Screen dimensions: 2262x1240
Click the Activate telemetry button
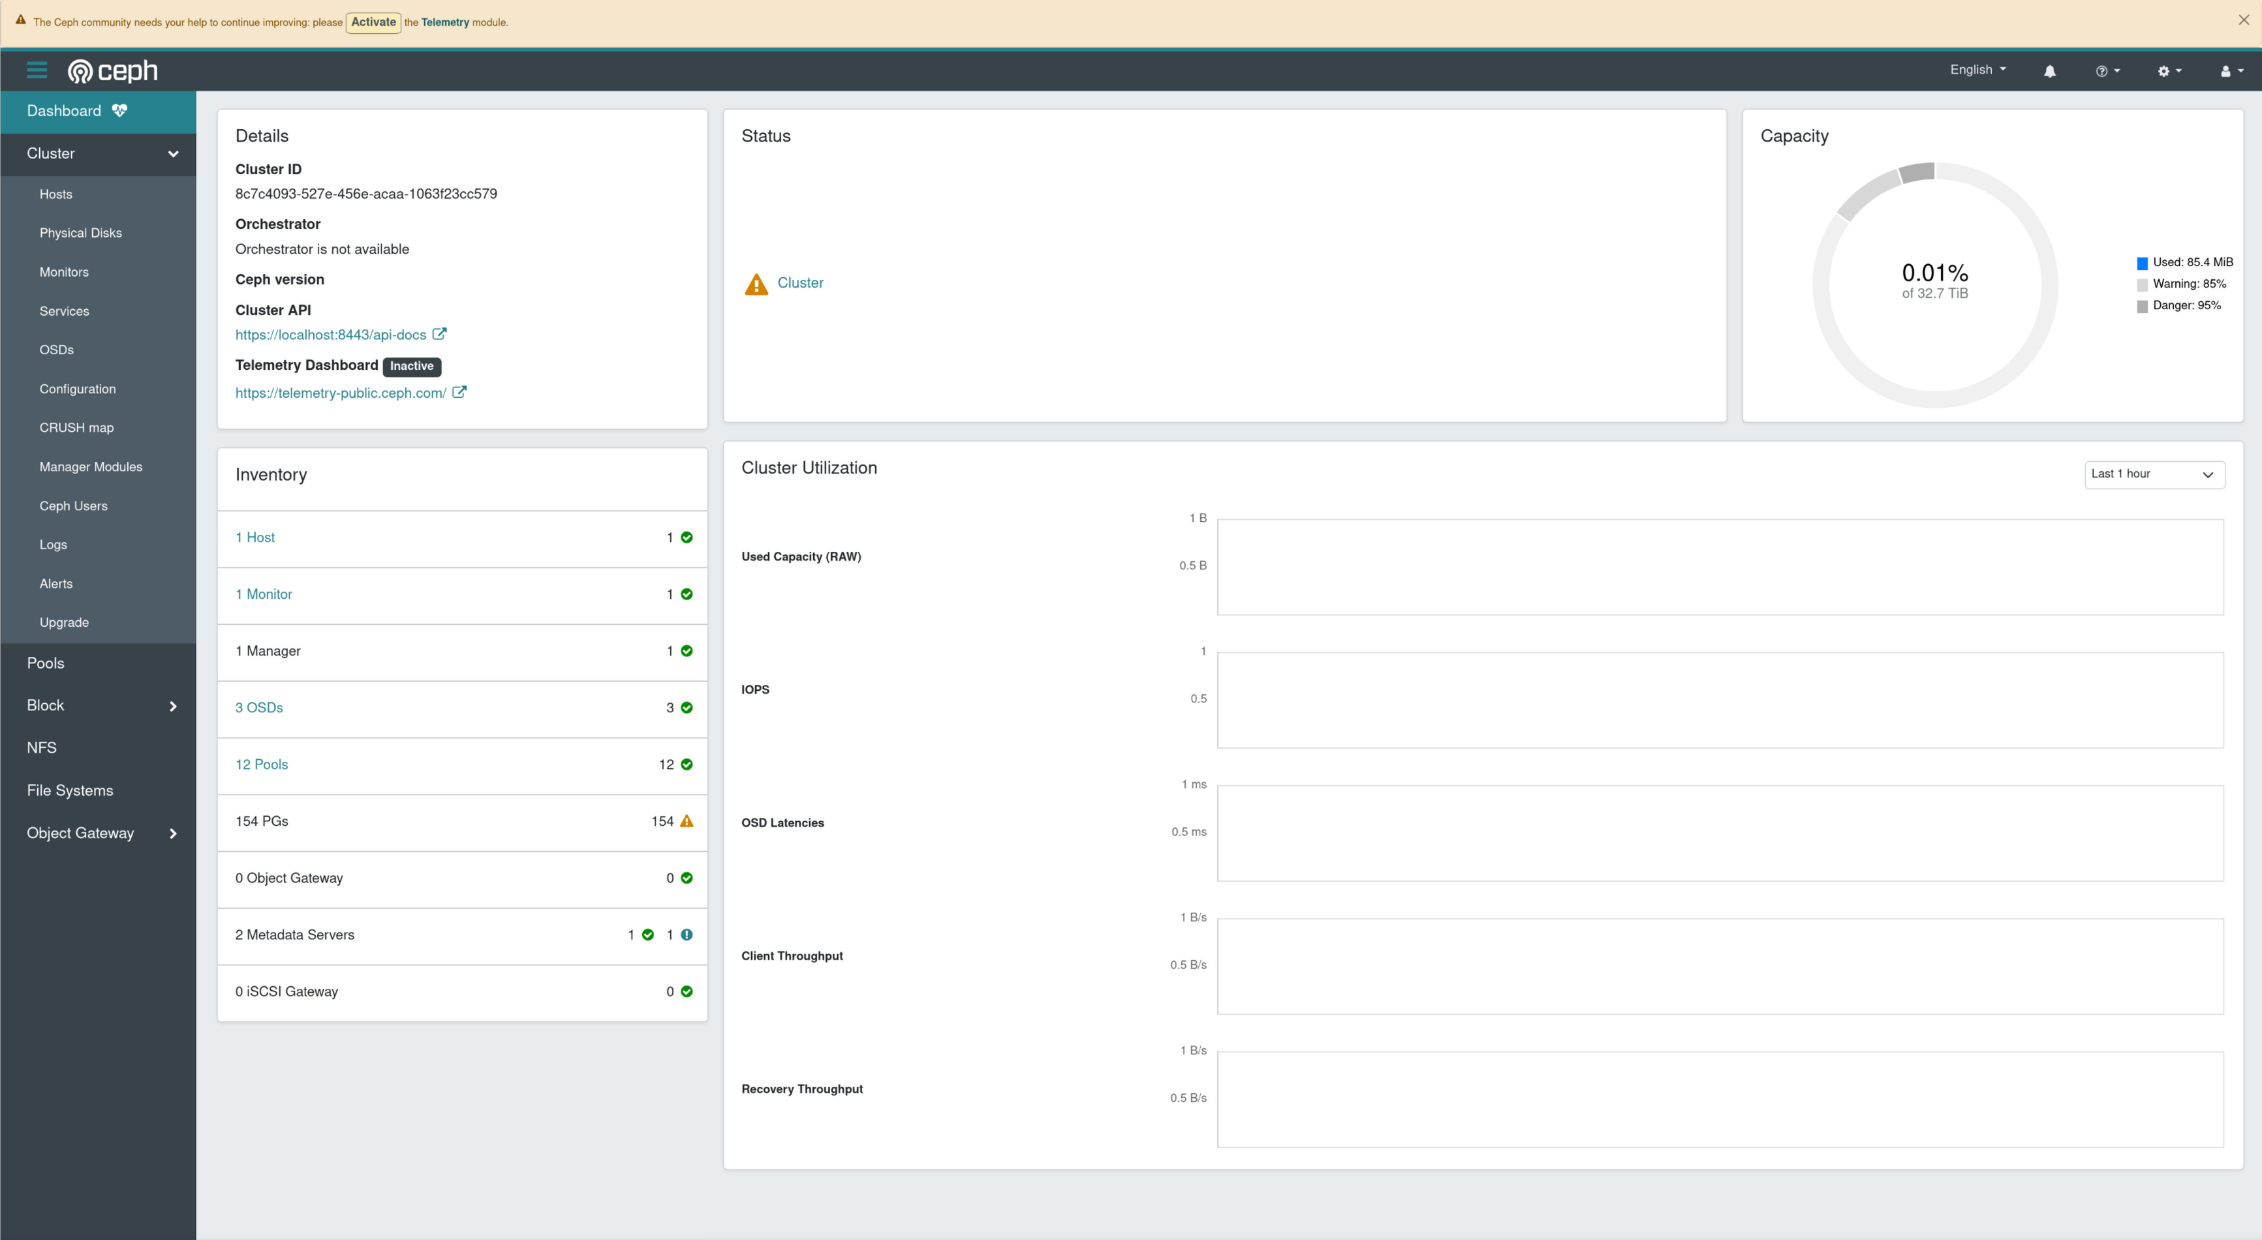pyautogui.click(x=373, y=23)
